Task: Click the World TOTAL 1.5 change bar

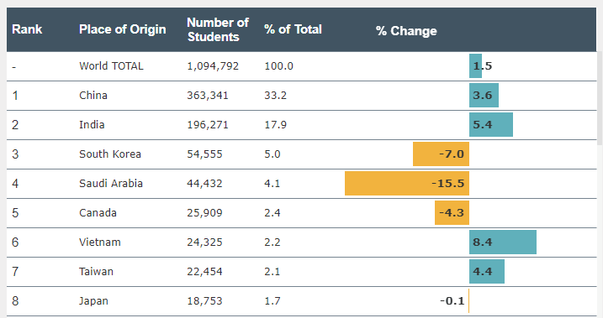Action: 475,66
